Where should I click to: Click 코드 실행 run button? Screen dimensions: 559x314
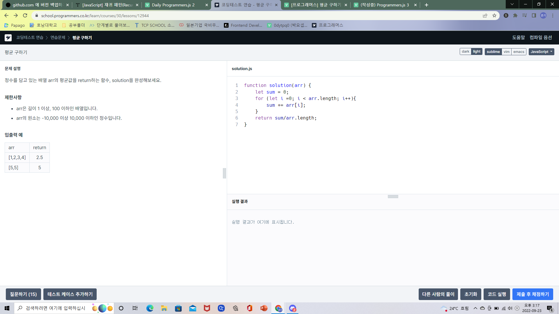[x=497, y=294]
